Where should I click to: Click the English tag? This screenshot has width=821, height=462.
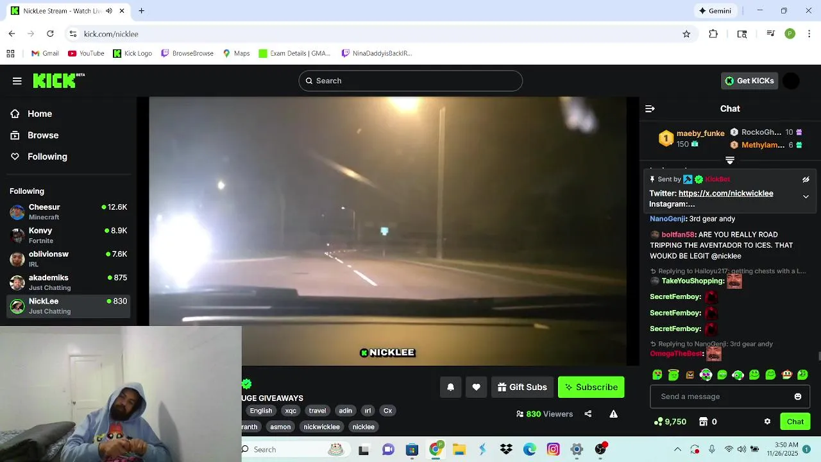pyautogui.click(x=261, y=411)
